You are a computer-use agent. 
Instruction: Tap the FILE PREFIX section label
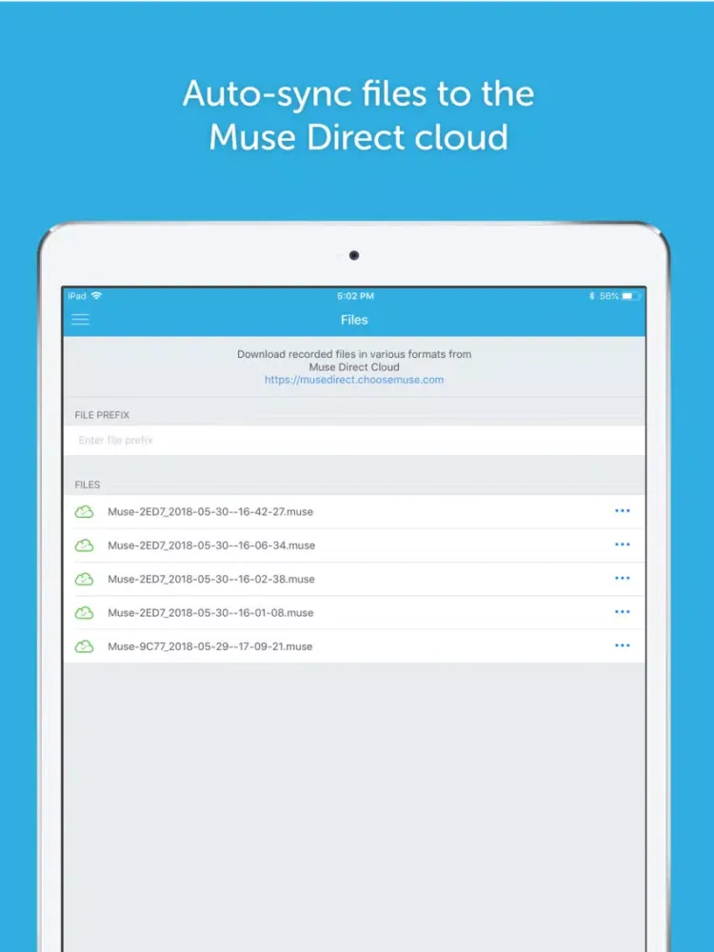102,415
